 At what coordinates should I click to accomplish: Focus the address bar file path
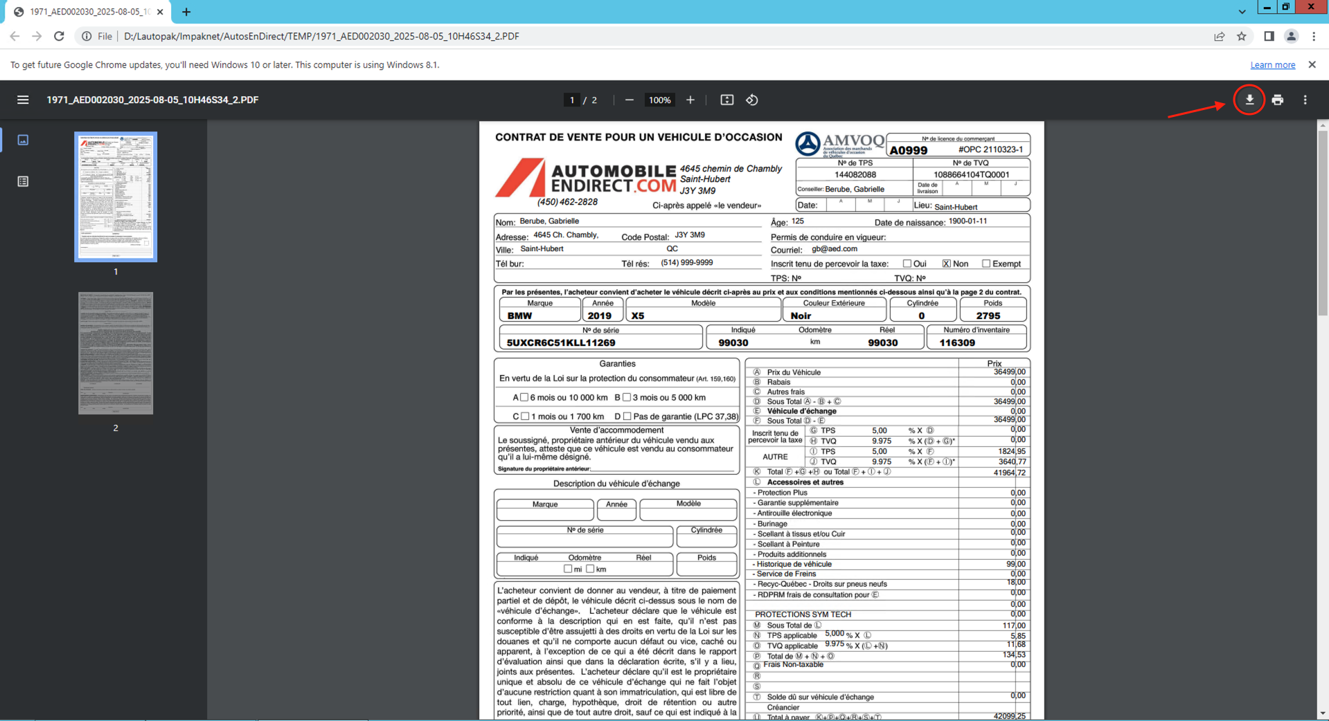click(321, 36)
